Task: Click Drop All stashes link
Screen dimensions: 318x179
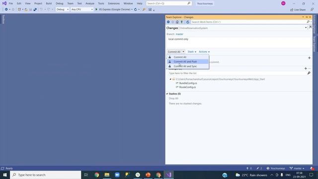Action: [x=173, y=98]
